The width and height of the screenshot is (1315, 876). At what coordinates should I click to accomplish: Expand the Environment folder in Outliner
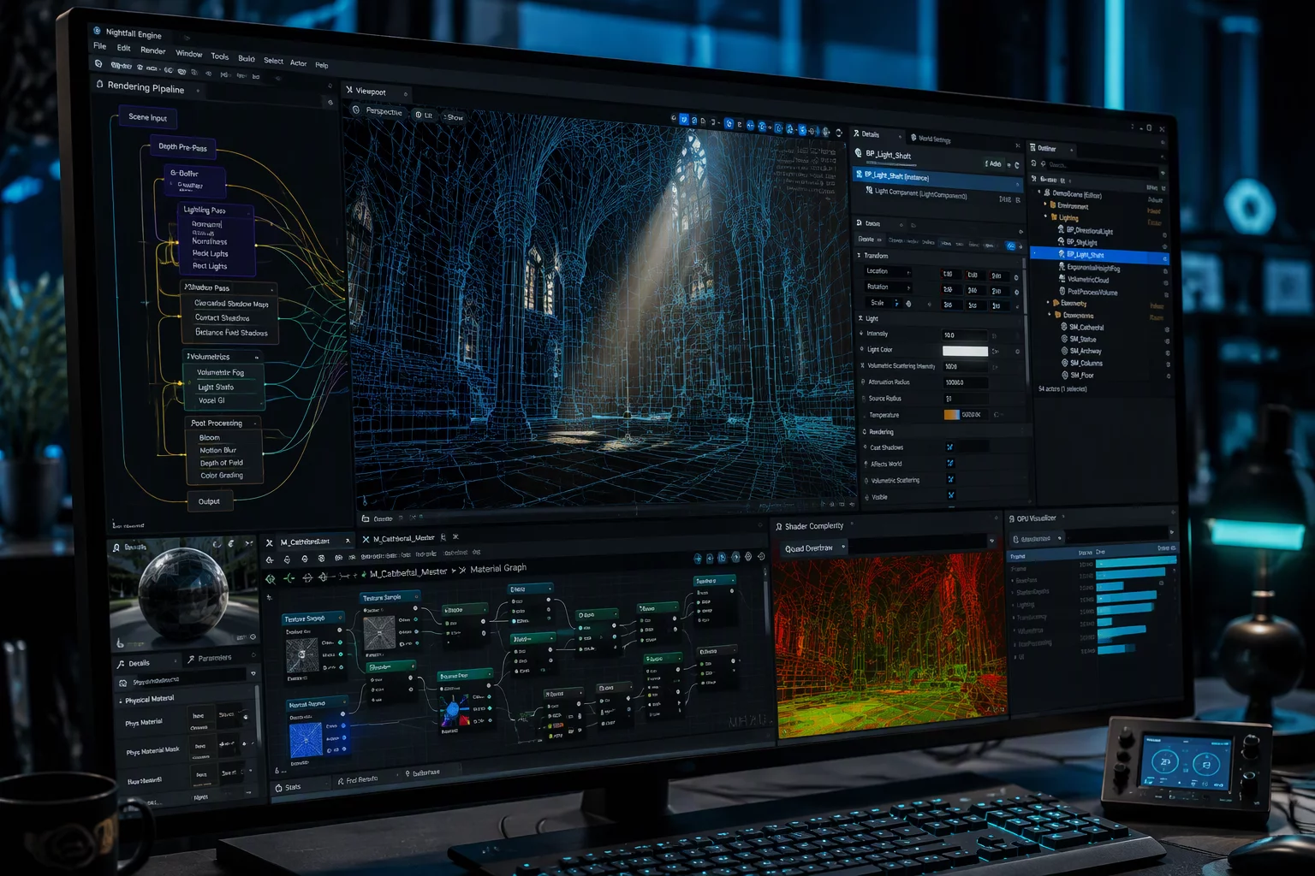(1043, 205)
